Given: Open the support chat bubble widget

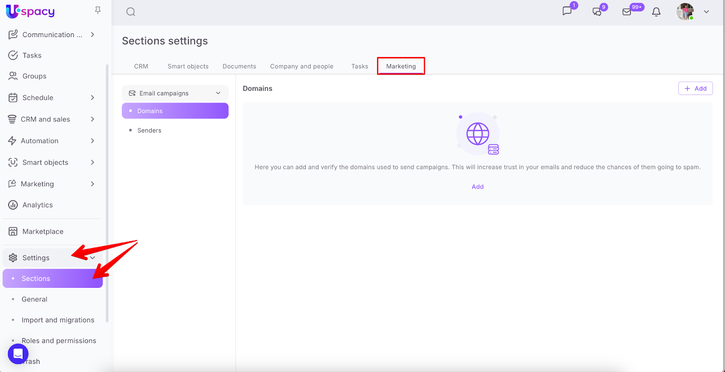Looking at the screenshot, I should (x=18, y=353).
